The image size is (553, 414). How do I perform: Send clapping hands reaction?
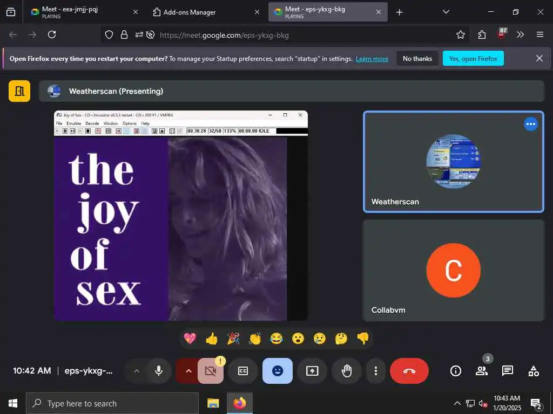pyautogui.click(x=255, y=339)
